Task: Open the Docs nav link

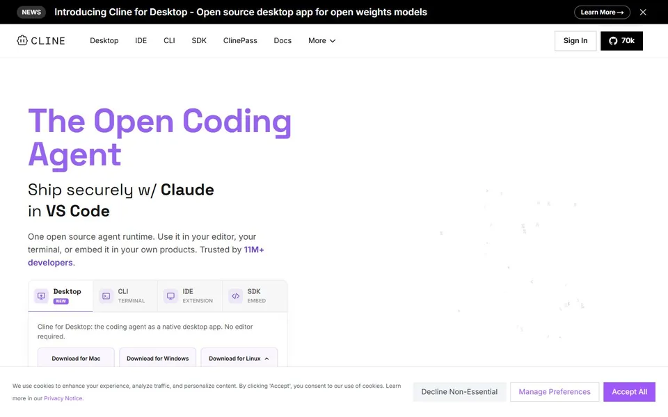Action: pyautogui.click(x=283, y=41)
